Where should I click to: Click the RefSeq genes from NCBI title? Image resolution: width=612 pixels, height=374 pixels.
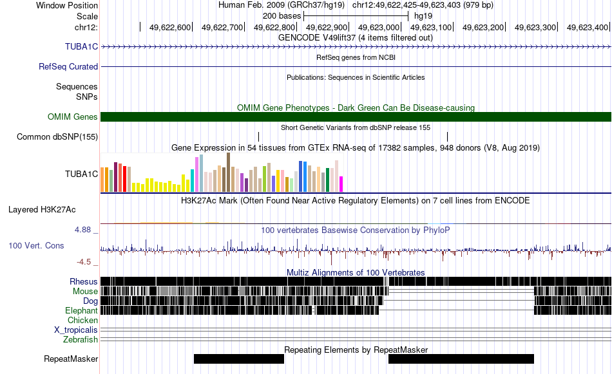tap(356, 57)
